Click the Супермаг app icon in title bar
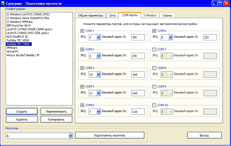Image resolution: width=231 pixels, height=146 pixels. coord(3,3)
